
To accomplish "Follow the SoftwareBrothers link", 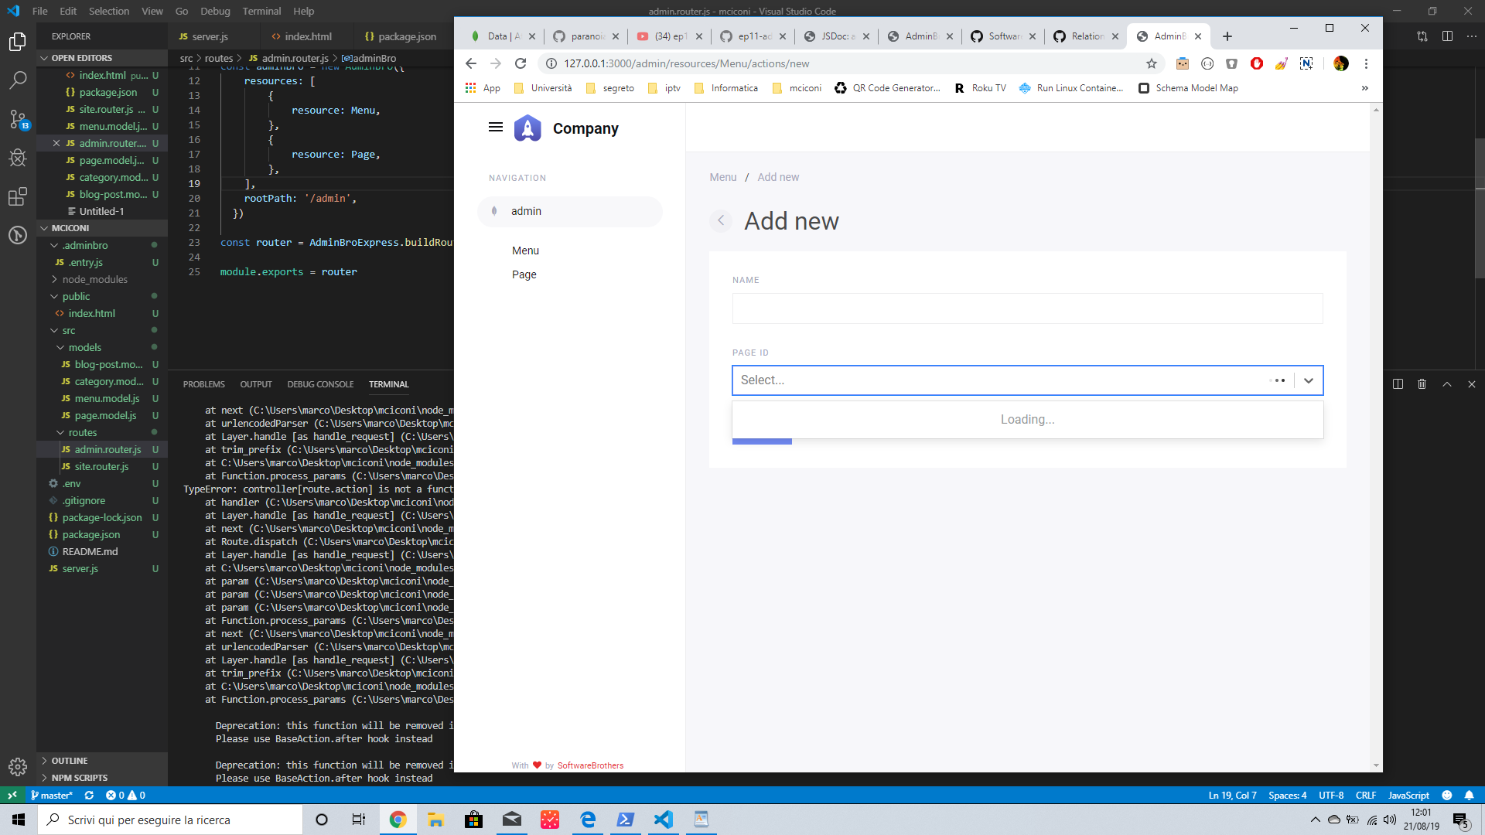I will point(590,765).
